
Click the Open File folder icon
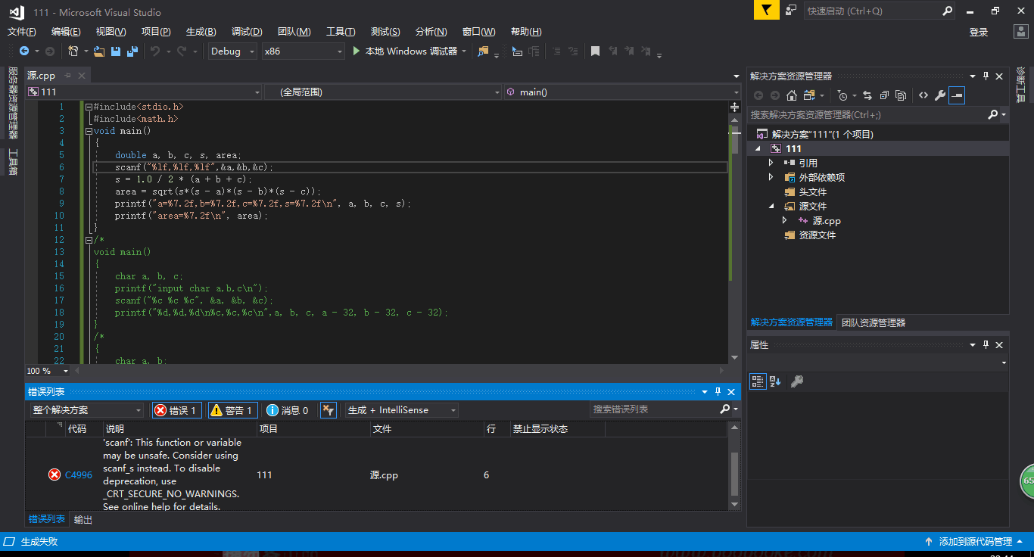click(x=98, y=51)
